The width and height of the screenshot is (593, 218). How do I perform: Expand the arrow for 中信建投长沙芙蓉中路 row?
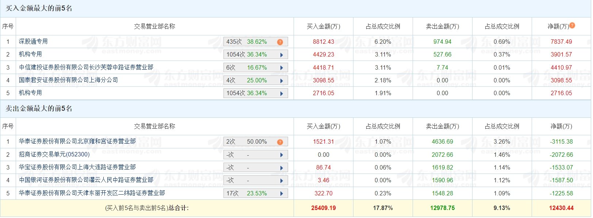pyautogui.click(x=282, y=68)
